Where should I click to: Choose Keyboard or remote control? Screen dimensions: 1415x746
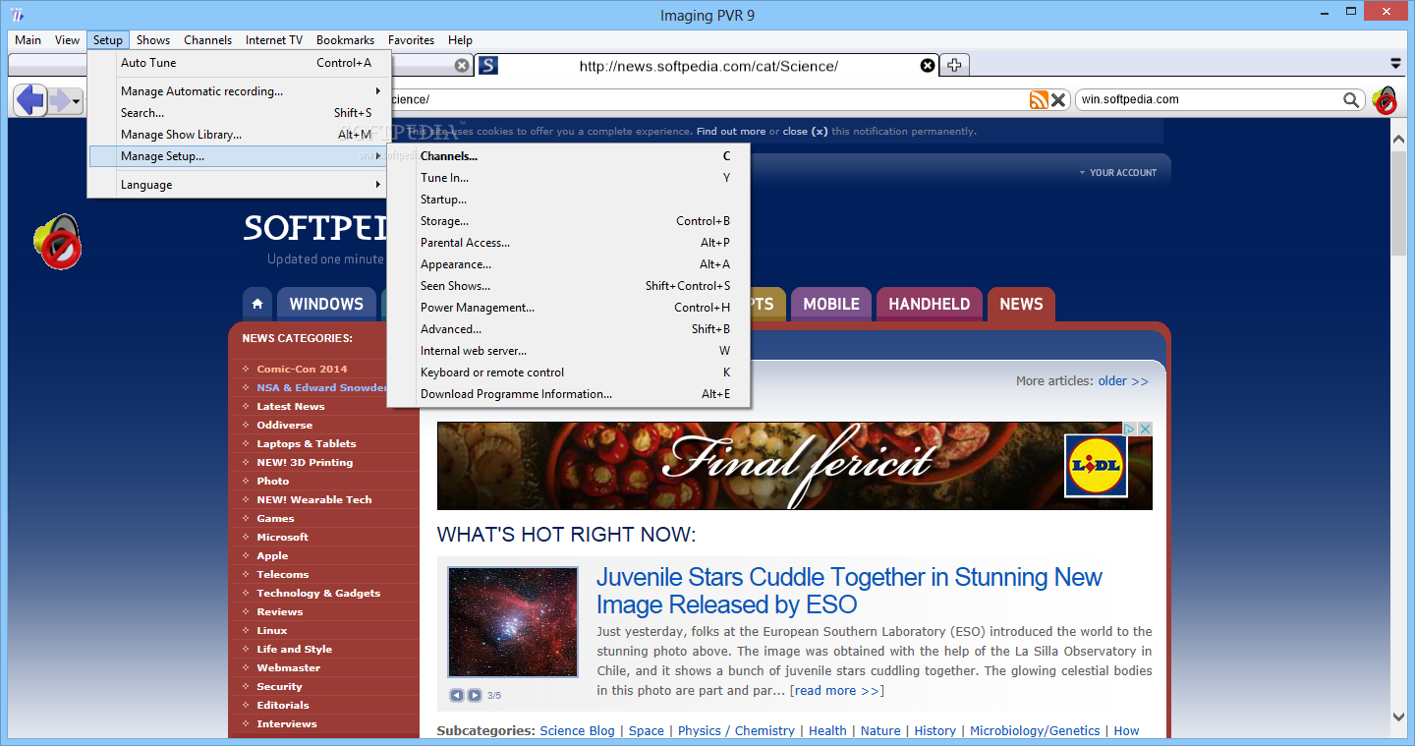(x=569, y=373)
